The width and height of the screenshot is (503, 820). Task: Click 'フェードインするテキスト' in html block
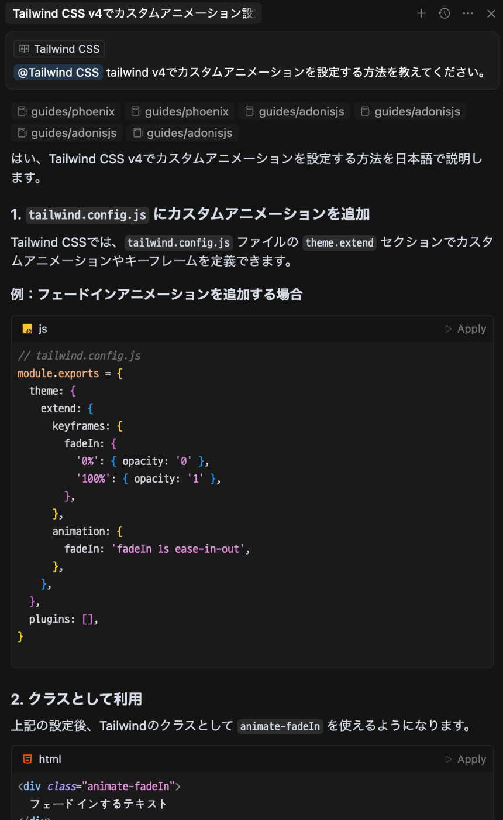click(x=98, y=804)
